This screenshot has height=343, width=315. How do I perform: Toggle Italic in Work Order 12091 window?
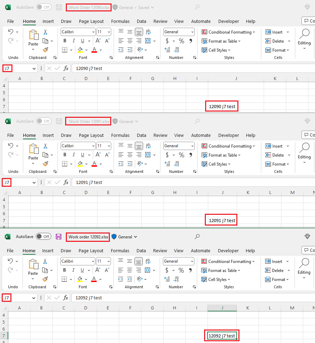(x=74, y=155)
